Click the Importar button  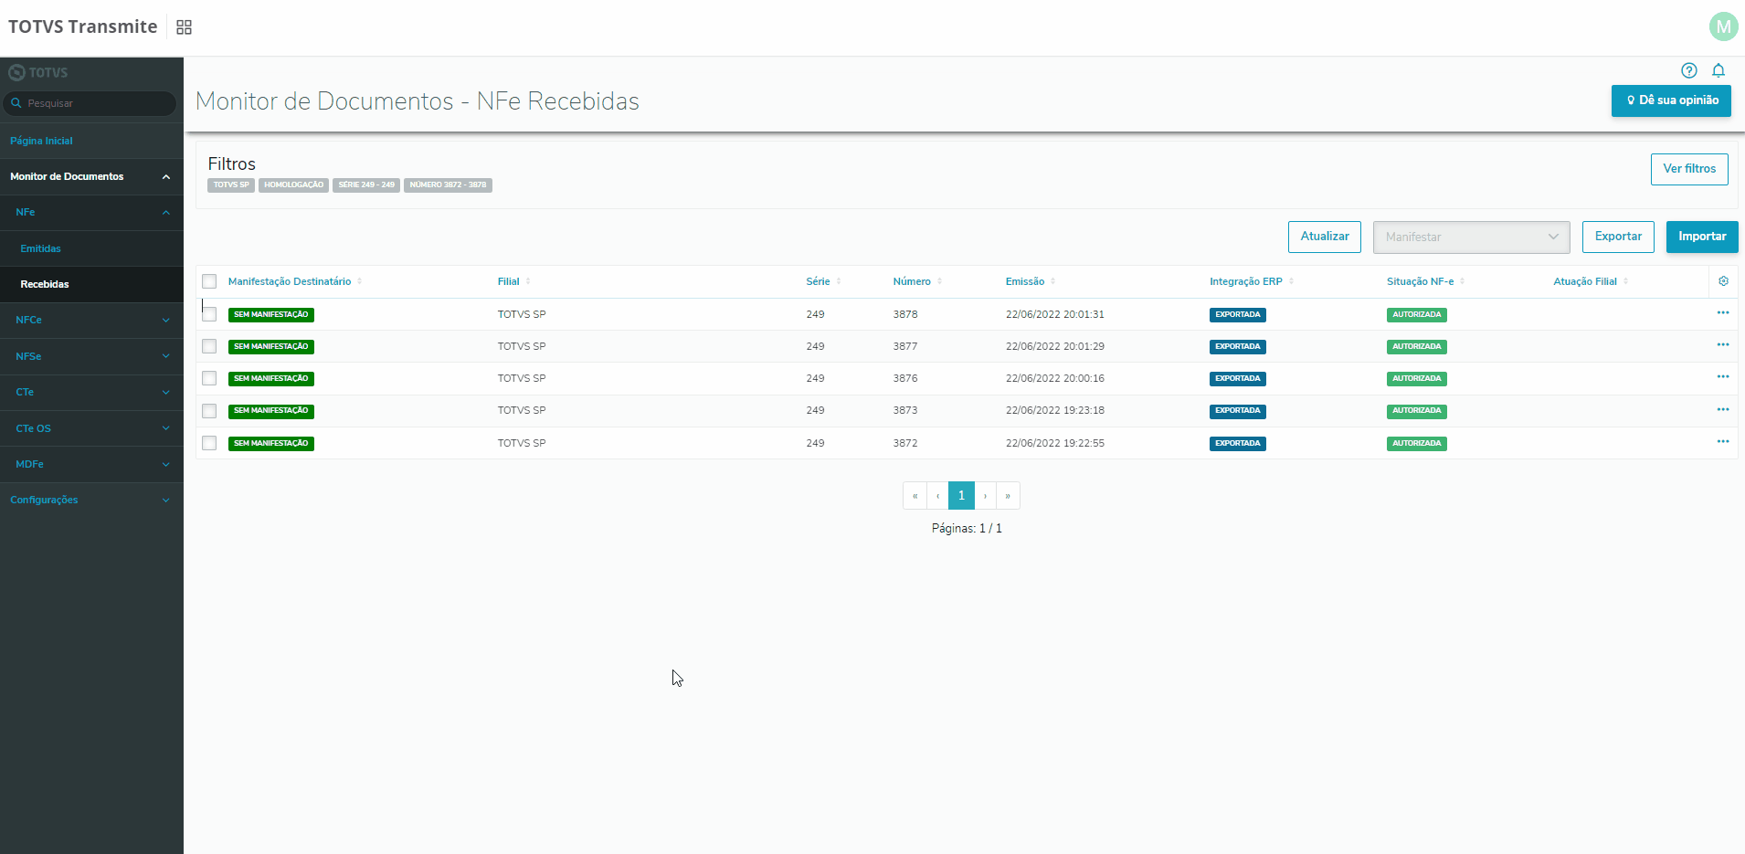(x=1702, y=237)
